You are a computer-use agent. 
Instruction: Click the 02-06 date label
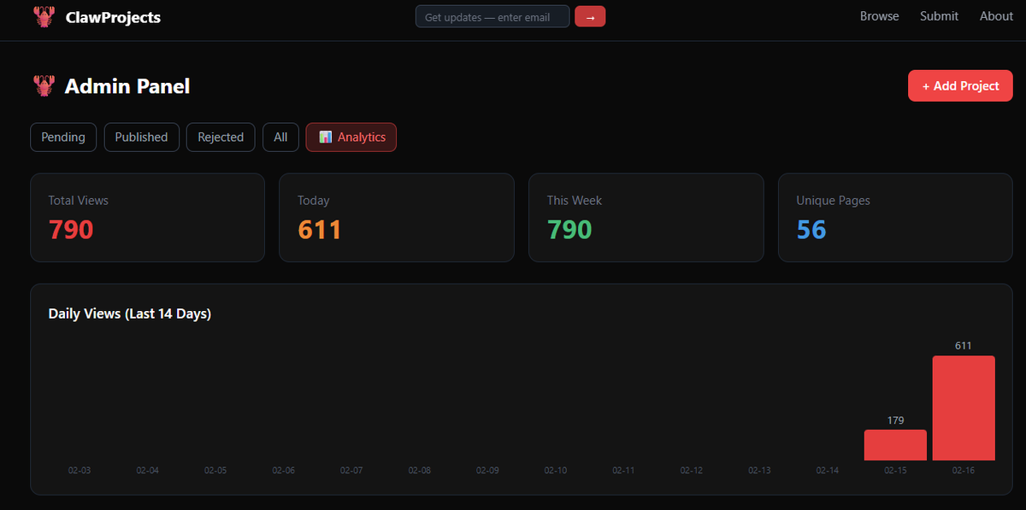[284, 471]
